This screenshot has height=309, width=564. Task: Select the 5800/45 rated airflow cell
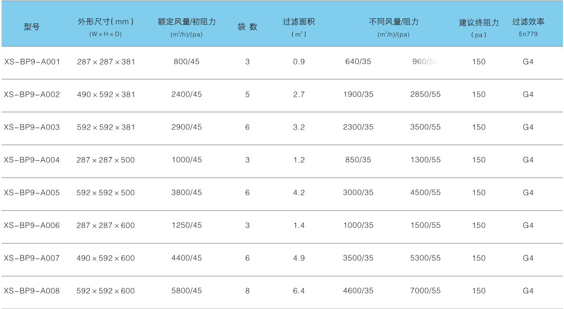187,291
